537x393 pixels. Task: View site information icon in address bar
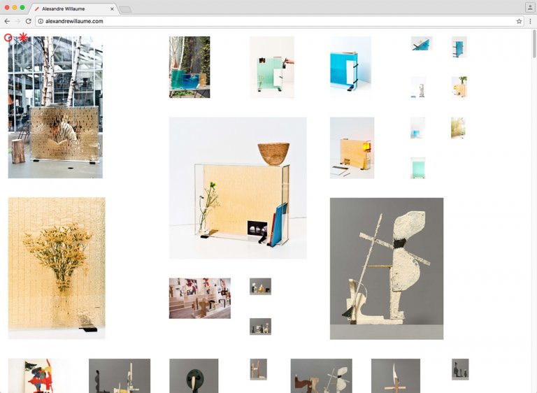click(x=41, y=22)
